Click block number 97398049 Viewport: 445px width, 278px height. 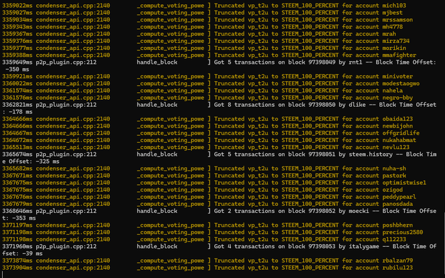tap(321, 62)
